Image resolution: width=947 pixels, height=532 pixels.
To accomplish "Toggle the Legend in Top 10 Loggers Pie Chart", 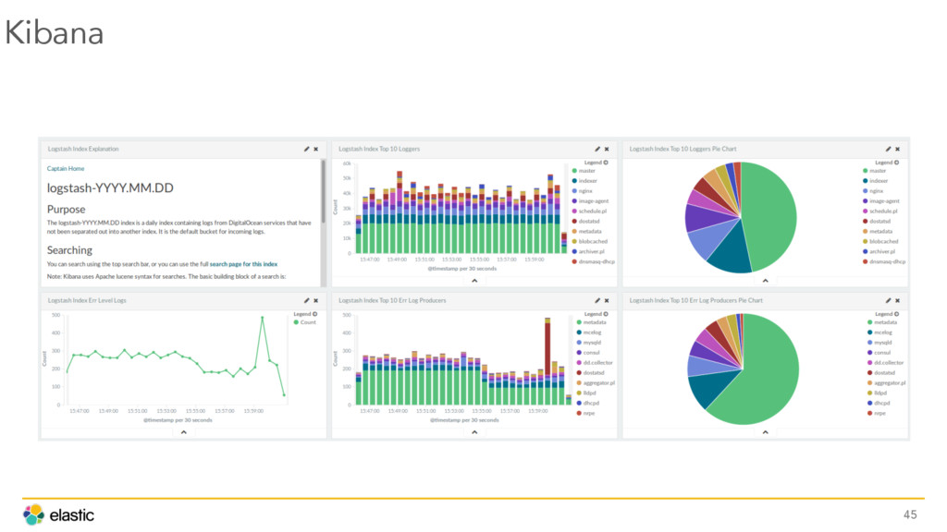I will point(887,163).
